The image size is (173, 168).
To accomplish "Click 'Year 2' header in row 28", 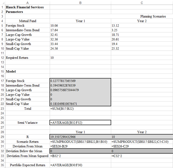I will 142,132.
